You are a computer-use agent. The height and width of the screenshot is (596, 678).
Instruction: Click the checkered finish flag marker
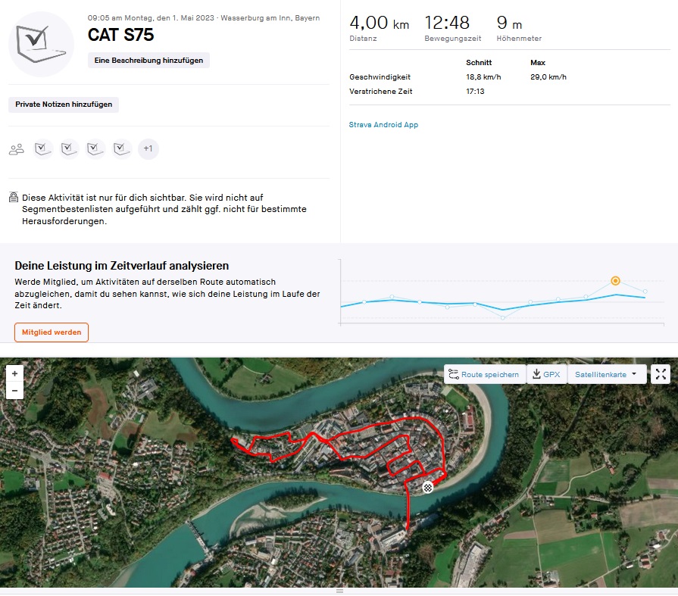428,487
